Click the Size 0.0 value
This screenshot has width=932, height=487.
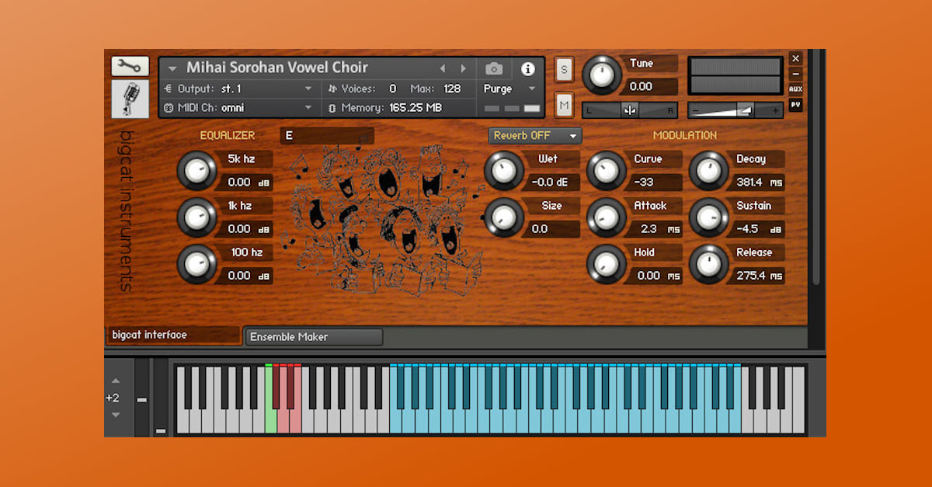pyautogui.click(x=553, y=229)
